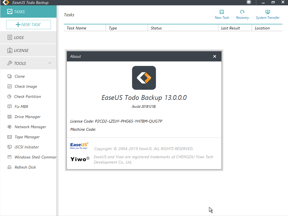Click the Fix MBR icon
Screen dimensions: 288x216
(x=10, y=107)
